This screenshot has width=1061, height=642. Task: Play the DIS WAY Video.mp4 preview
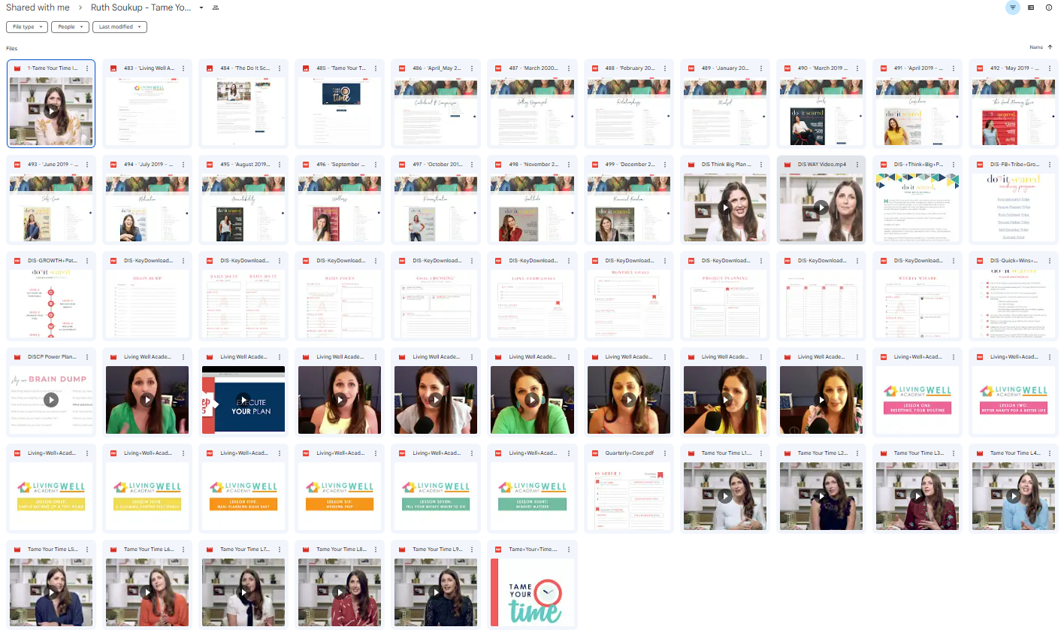click(821, 207)
